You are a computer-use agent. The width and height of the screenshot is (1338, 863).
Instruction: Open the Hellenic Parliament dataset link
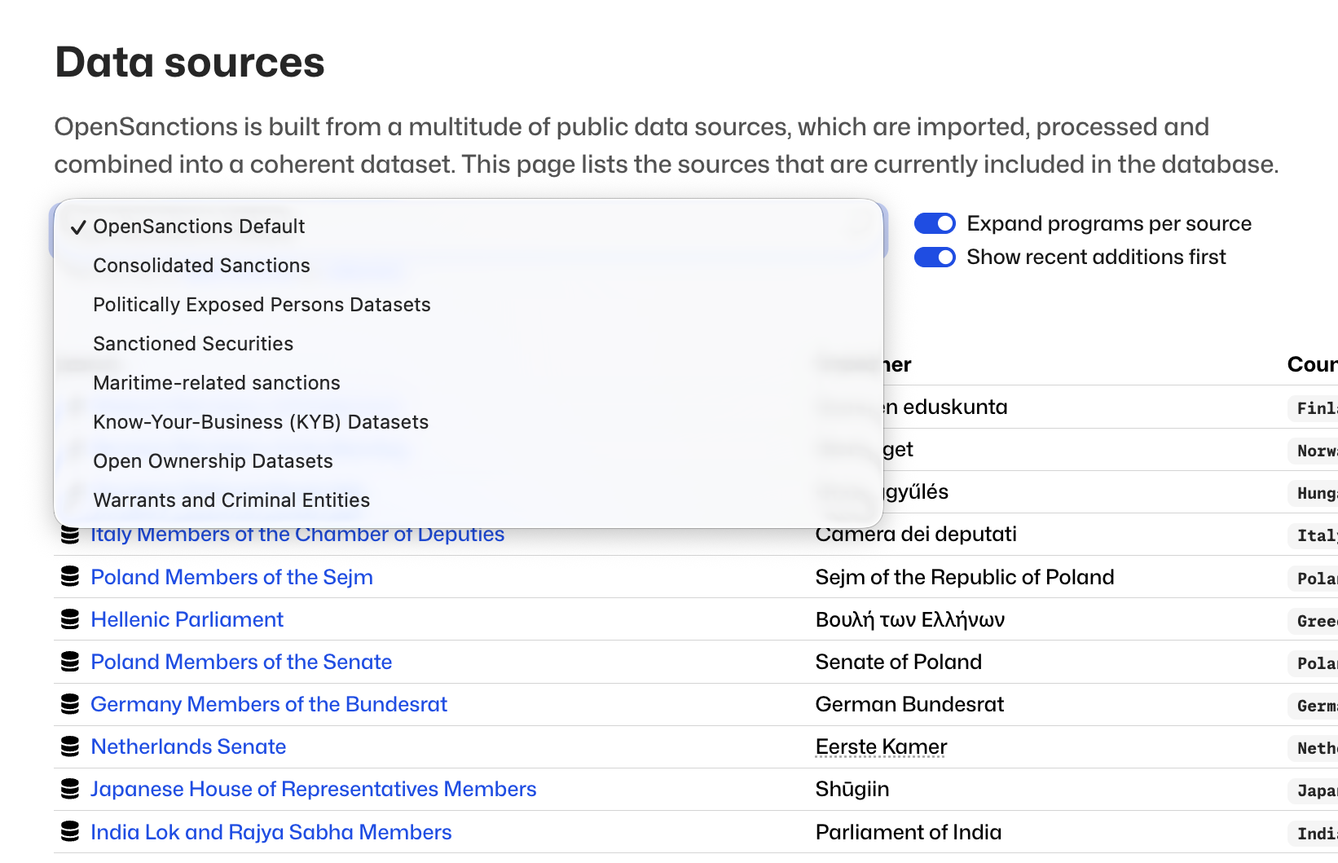[x=187, y=619]
